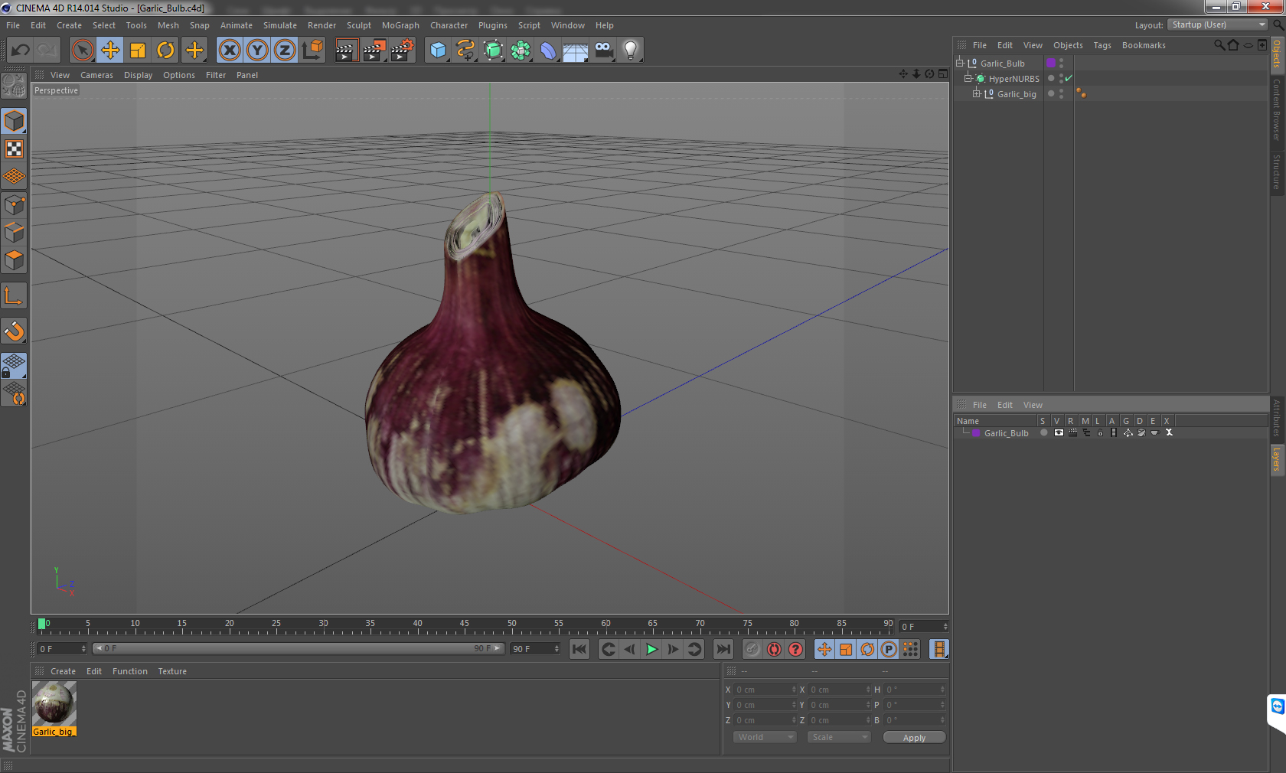Select the Garlic_big material thumbnail

54,703
